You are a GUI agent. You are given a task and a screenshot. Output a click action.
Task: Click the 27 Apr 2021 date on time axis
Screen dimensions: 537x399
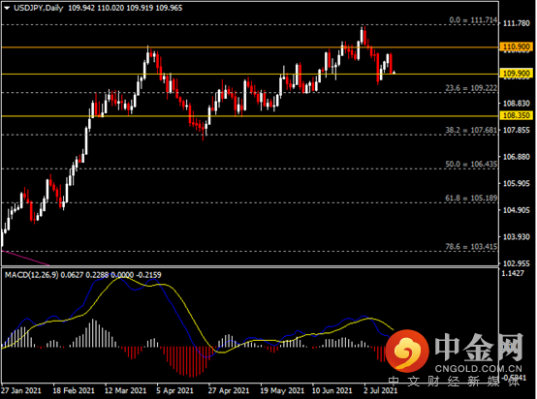229,390
